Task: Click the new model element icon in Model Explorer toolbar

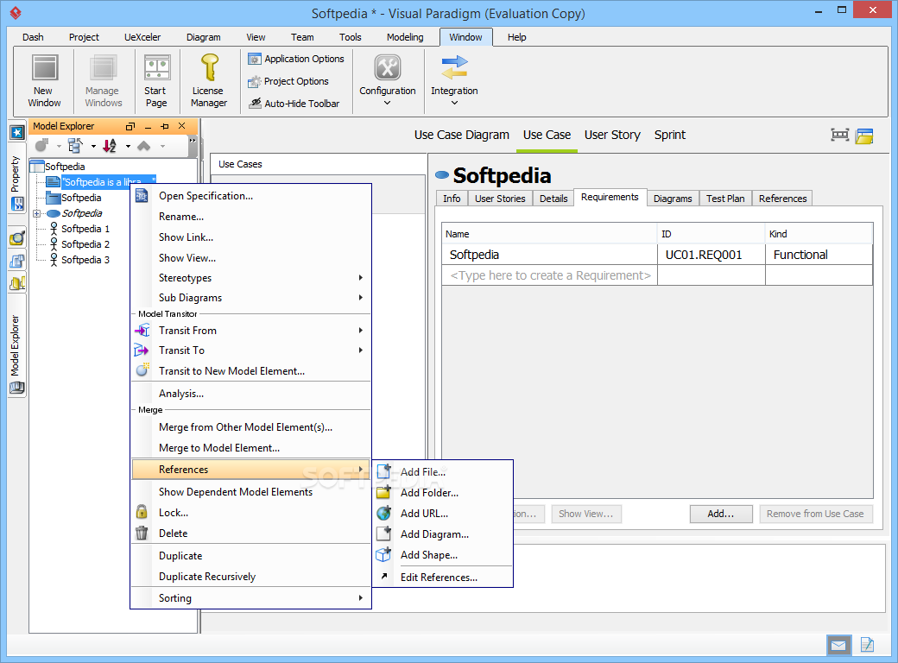Action: (x=41, y=146)
